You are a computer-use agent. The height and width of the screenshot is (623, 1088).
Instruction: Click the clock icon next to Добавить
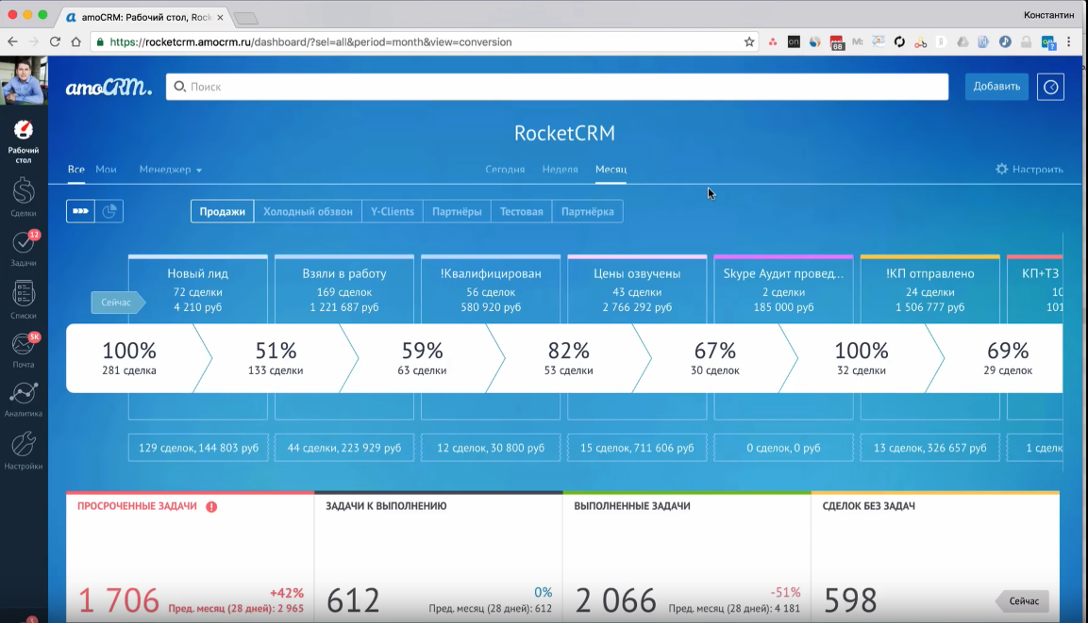[x=1050, y=87]
